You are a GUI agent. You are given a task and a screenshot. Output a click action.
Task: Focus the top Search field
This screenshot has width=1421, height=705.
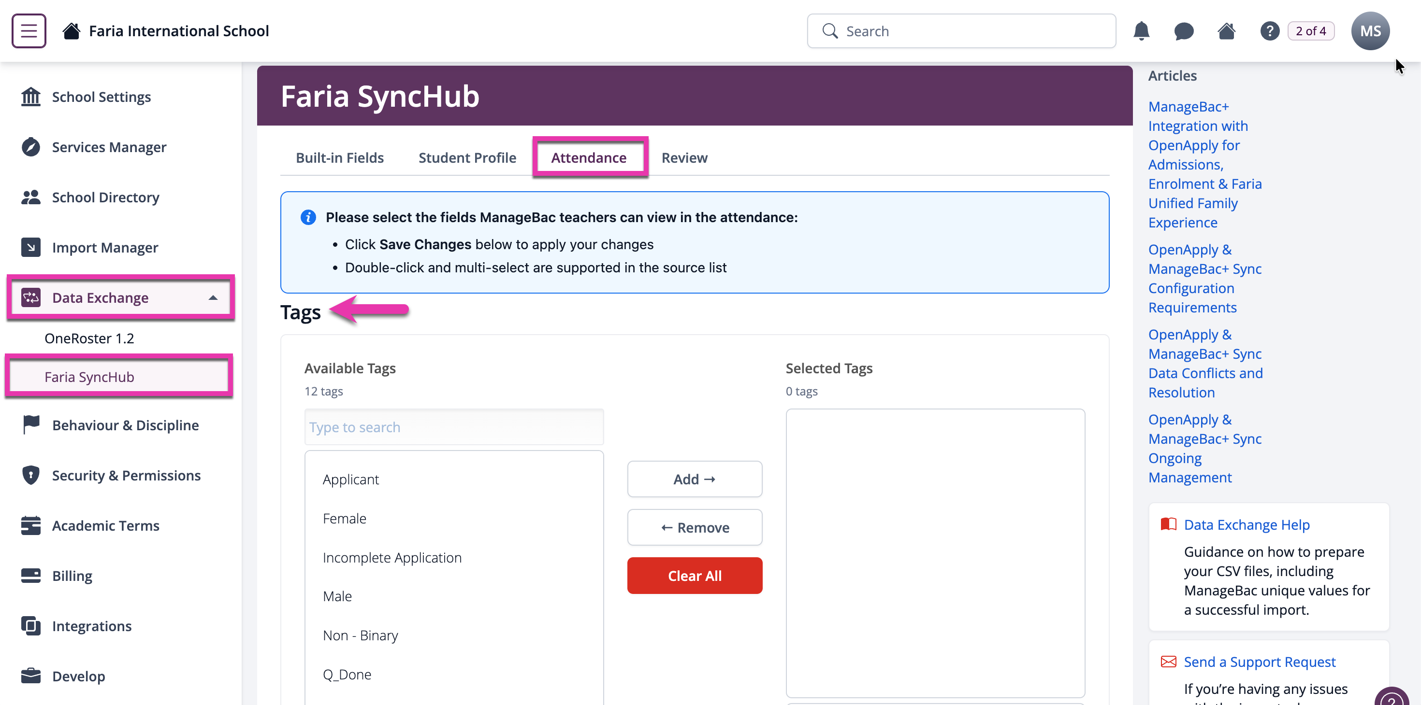[961, 31]
